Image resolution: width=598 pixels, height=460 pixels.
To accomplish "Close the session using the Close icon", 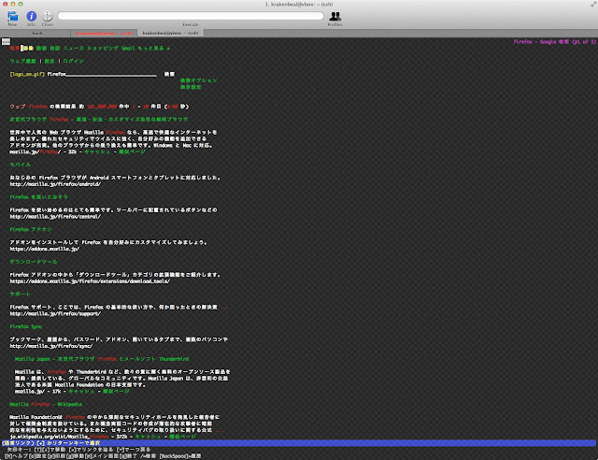I will (48, 16).
